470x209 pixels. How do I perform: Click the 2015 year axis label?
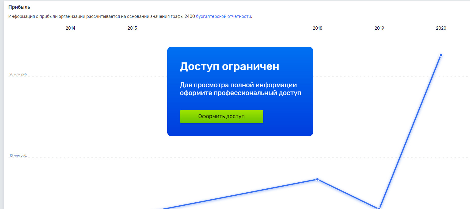click(132, 28)
